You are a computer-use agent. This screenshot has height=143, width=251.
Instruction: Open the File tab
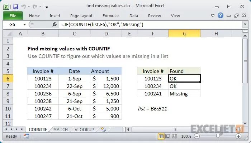pos(13,16)
